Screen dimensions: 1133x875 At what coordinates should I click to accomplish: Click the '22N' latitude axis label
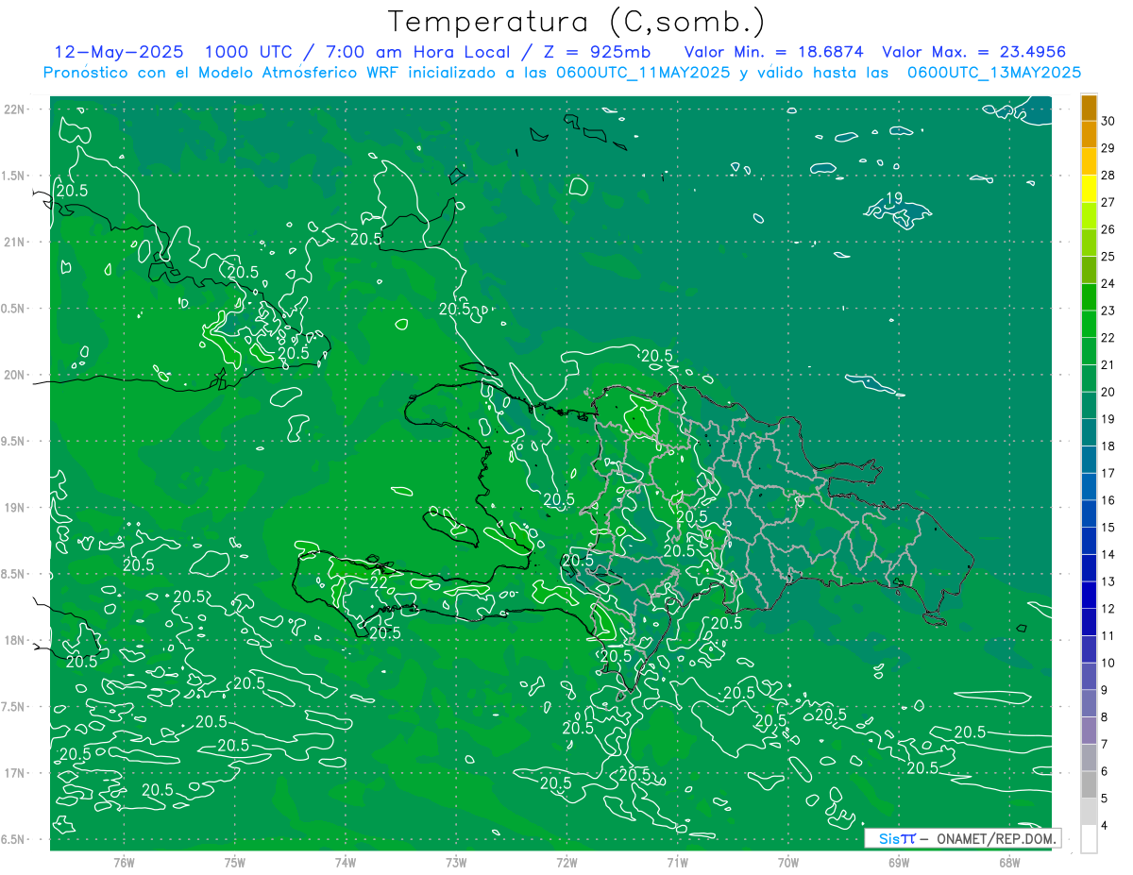tap(14, 109)
